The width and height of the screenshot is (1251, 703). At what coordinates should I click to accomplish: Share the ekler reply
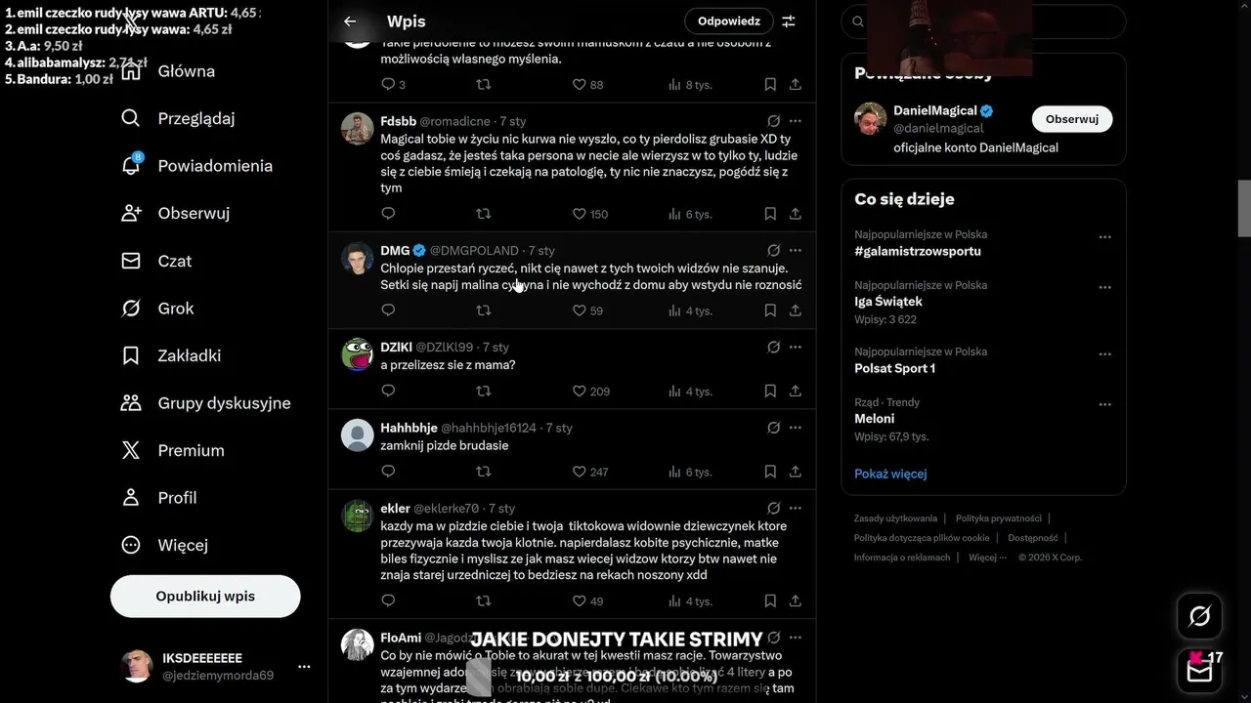[x=796, y=600]
